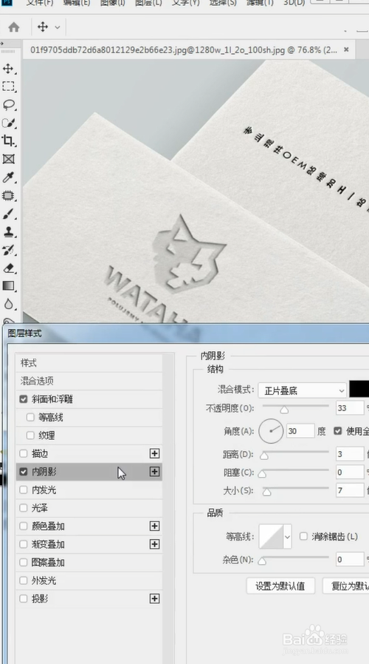Enable the 内发光 checkbox
This screenshot has width=369, height=664.
pos(24,490)
